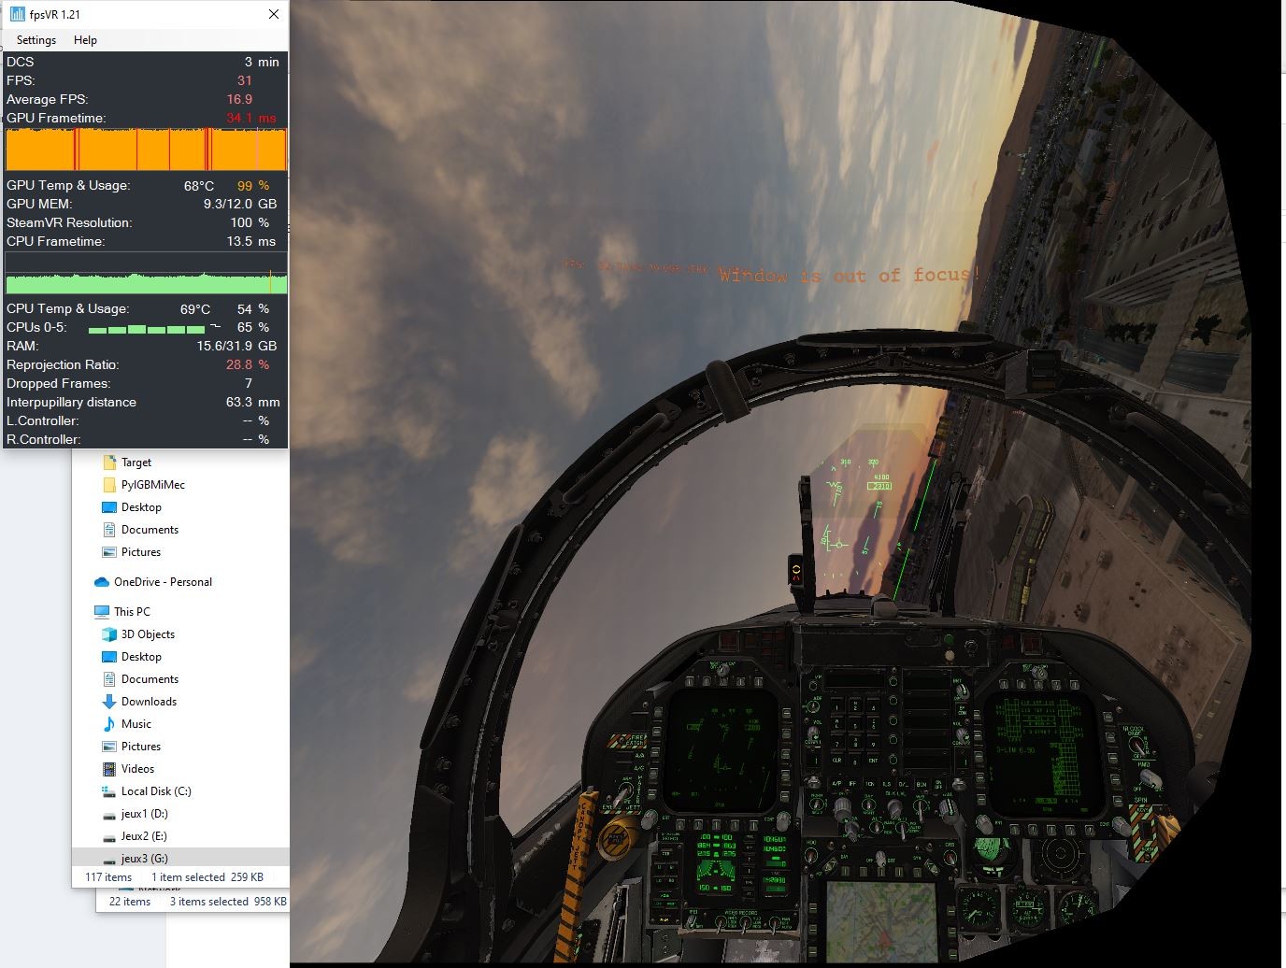Click the 'Dropped Frames:' row

pyautogui.click(x=146, y=383)
